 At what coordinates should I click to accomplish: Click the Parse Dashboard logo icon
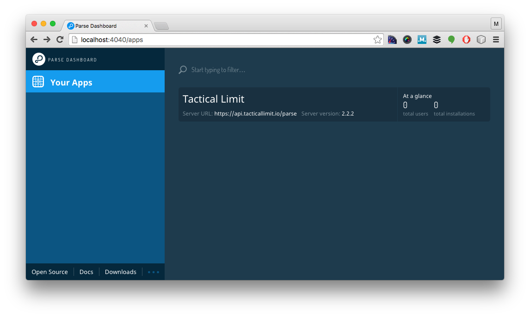38,59
